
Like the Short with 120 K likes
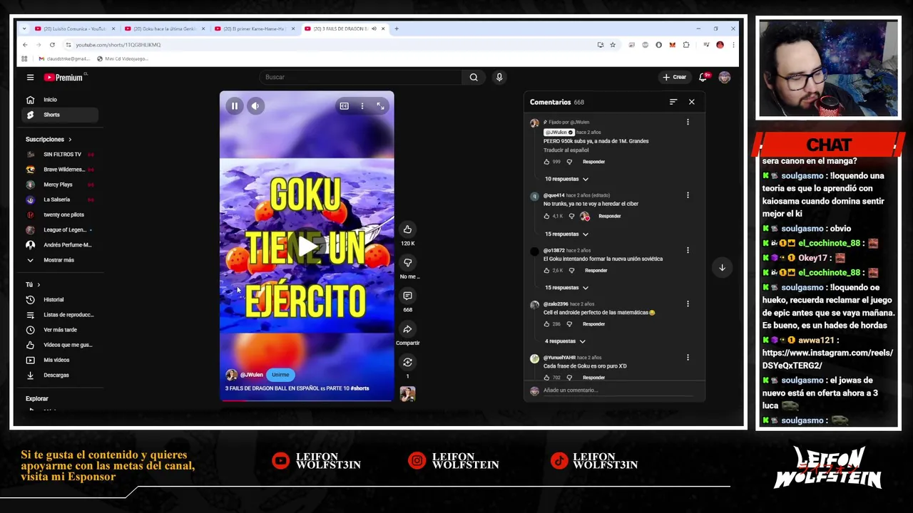point(407,229)
